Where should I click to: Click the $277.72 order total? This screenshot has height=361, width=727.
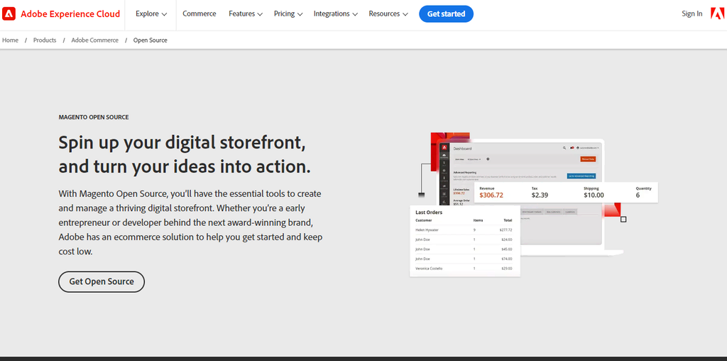coord(505,230)
